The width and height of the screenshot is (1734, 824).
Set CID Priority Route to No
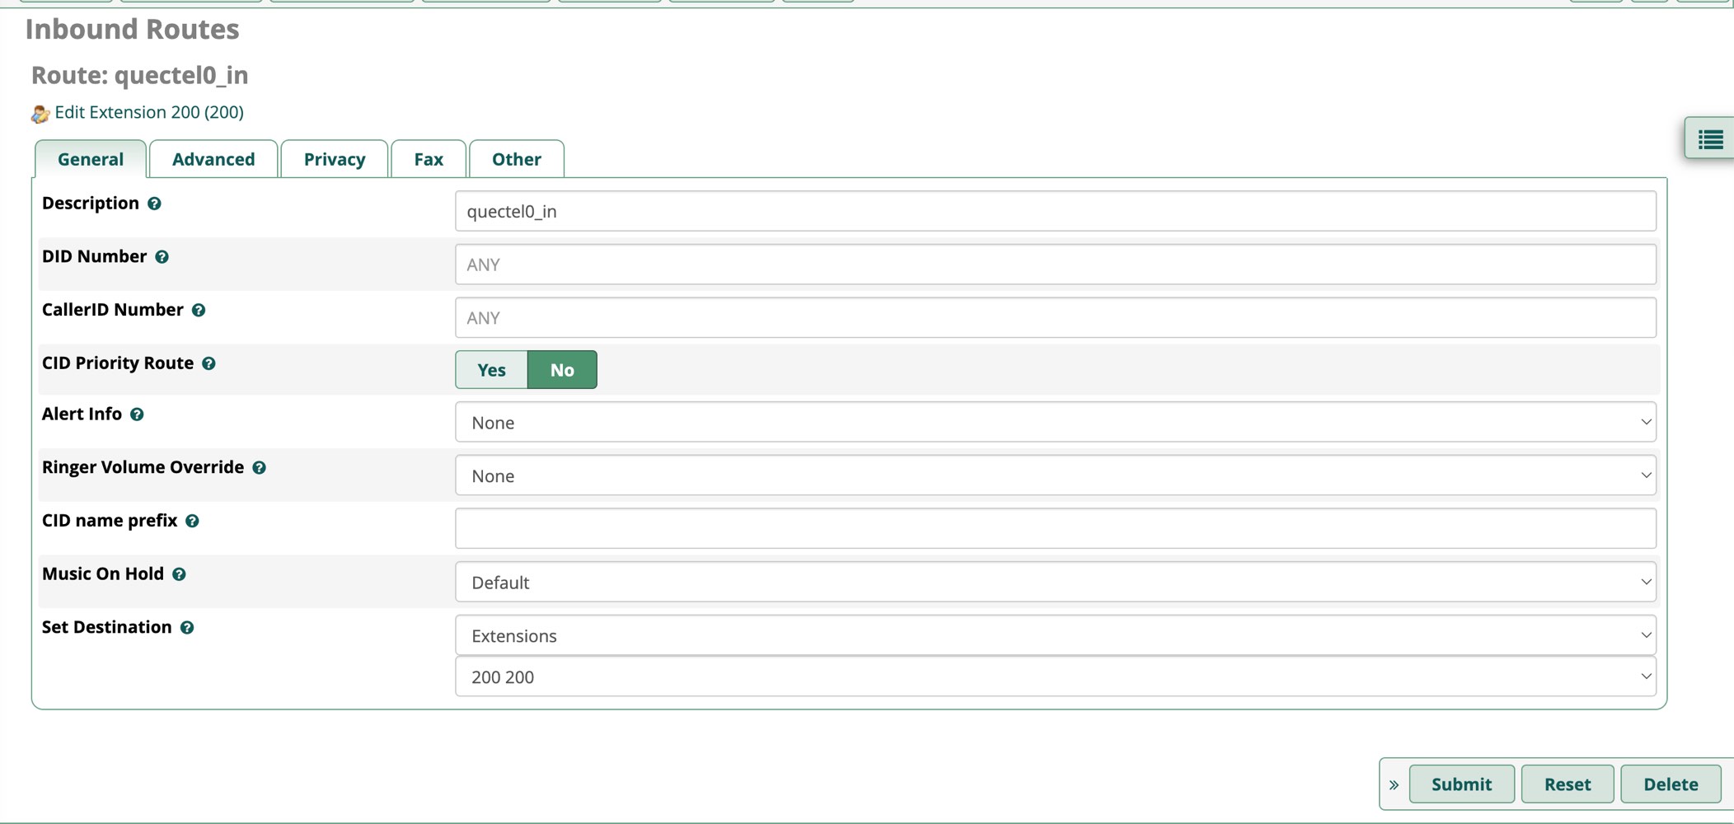pyautogui.click(x=562, y=370)
